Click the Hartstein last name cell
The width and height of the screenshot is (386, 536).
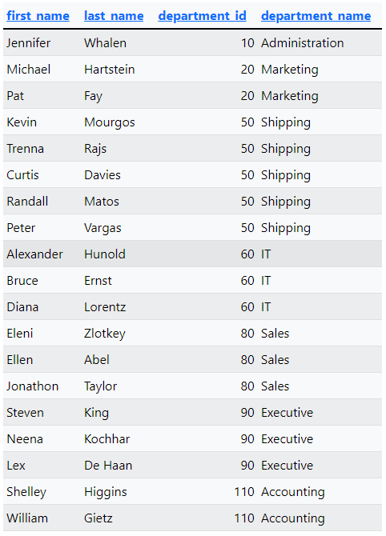(x=110, y=70)
